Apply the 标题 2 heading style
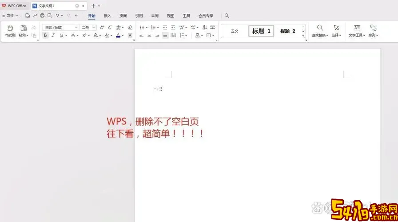Viewport: 398px width, 222px height. tap(287, 31)
